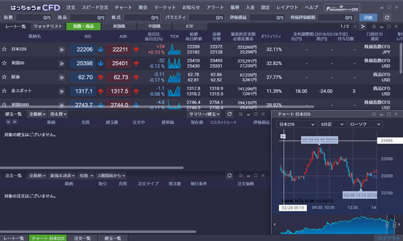Click the 詳細 button
The image size is (403, 241).
click(x=368, y=17)
